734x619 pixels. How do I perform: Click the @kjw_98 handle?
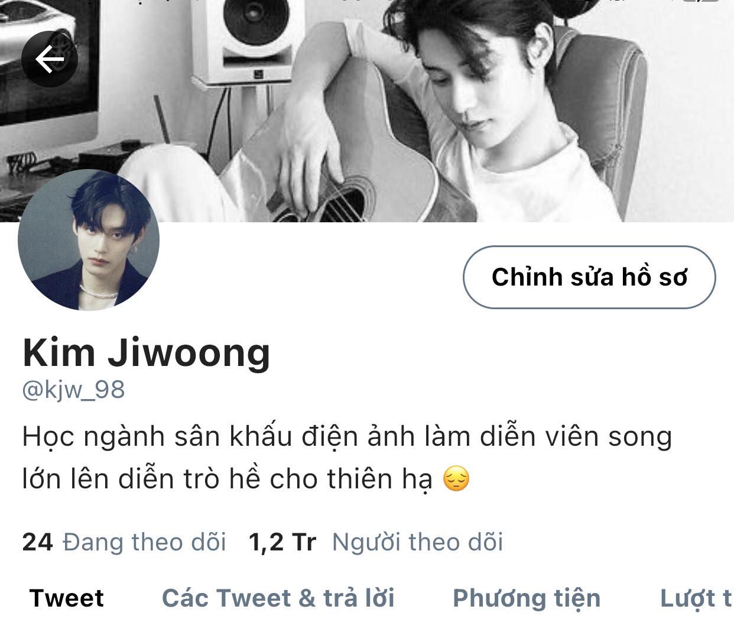73,390
